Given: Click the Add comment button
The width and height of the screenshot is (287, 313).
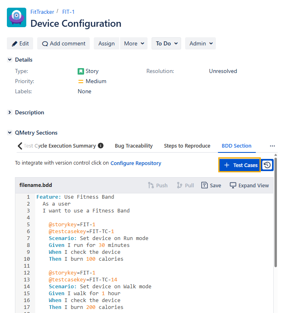Looking at the screenshot, I should click(x=63, y=43).
